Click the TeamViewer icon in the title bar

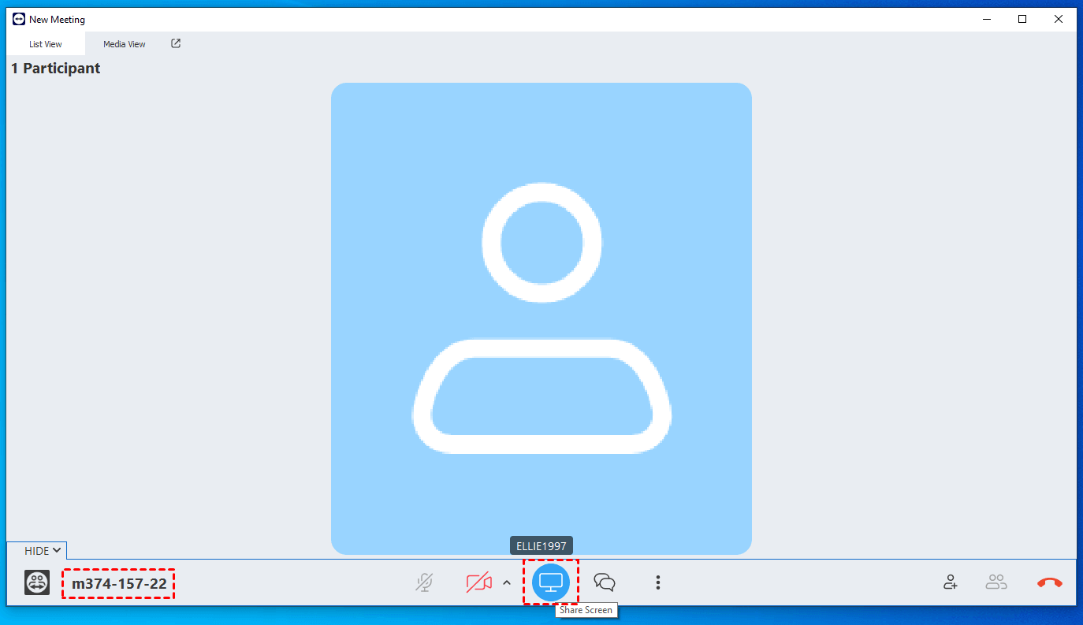coord(19,19)
